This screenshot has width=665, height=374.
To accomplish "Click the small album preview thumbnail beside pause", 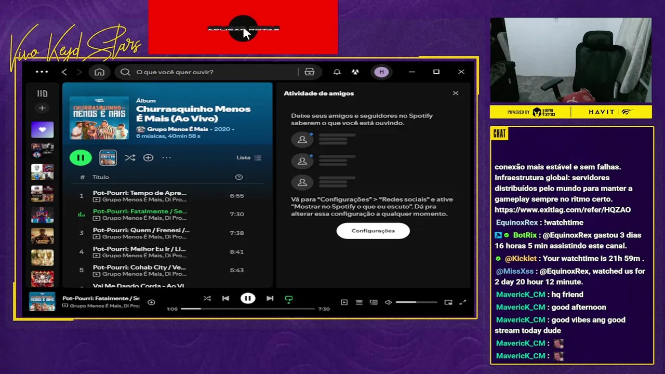I will pos(108,157).
